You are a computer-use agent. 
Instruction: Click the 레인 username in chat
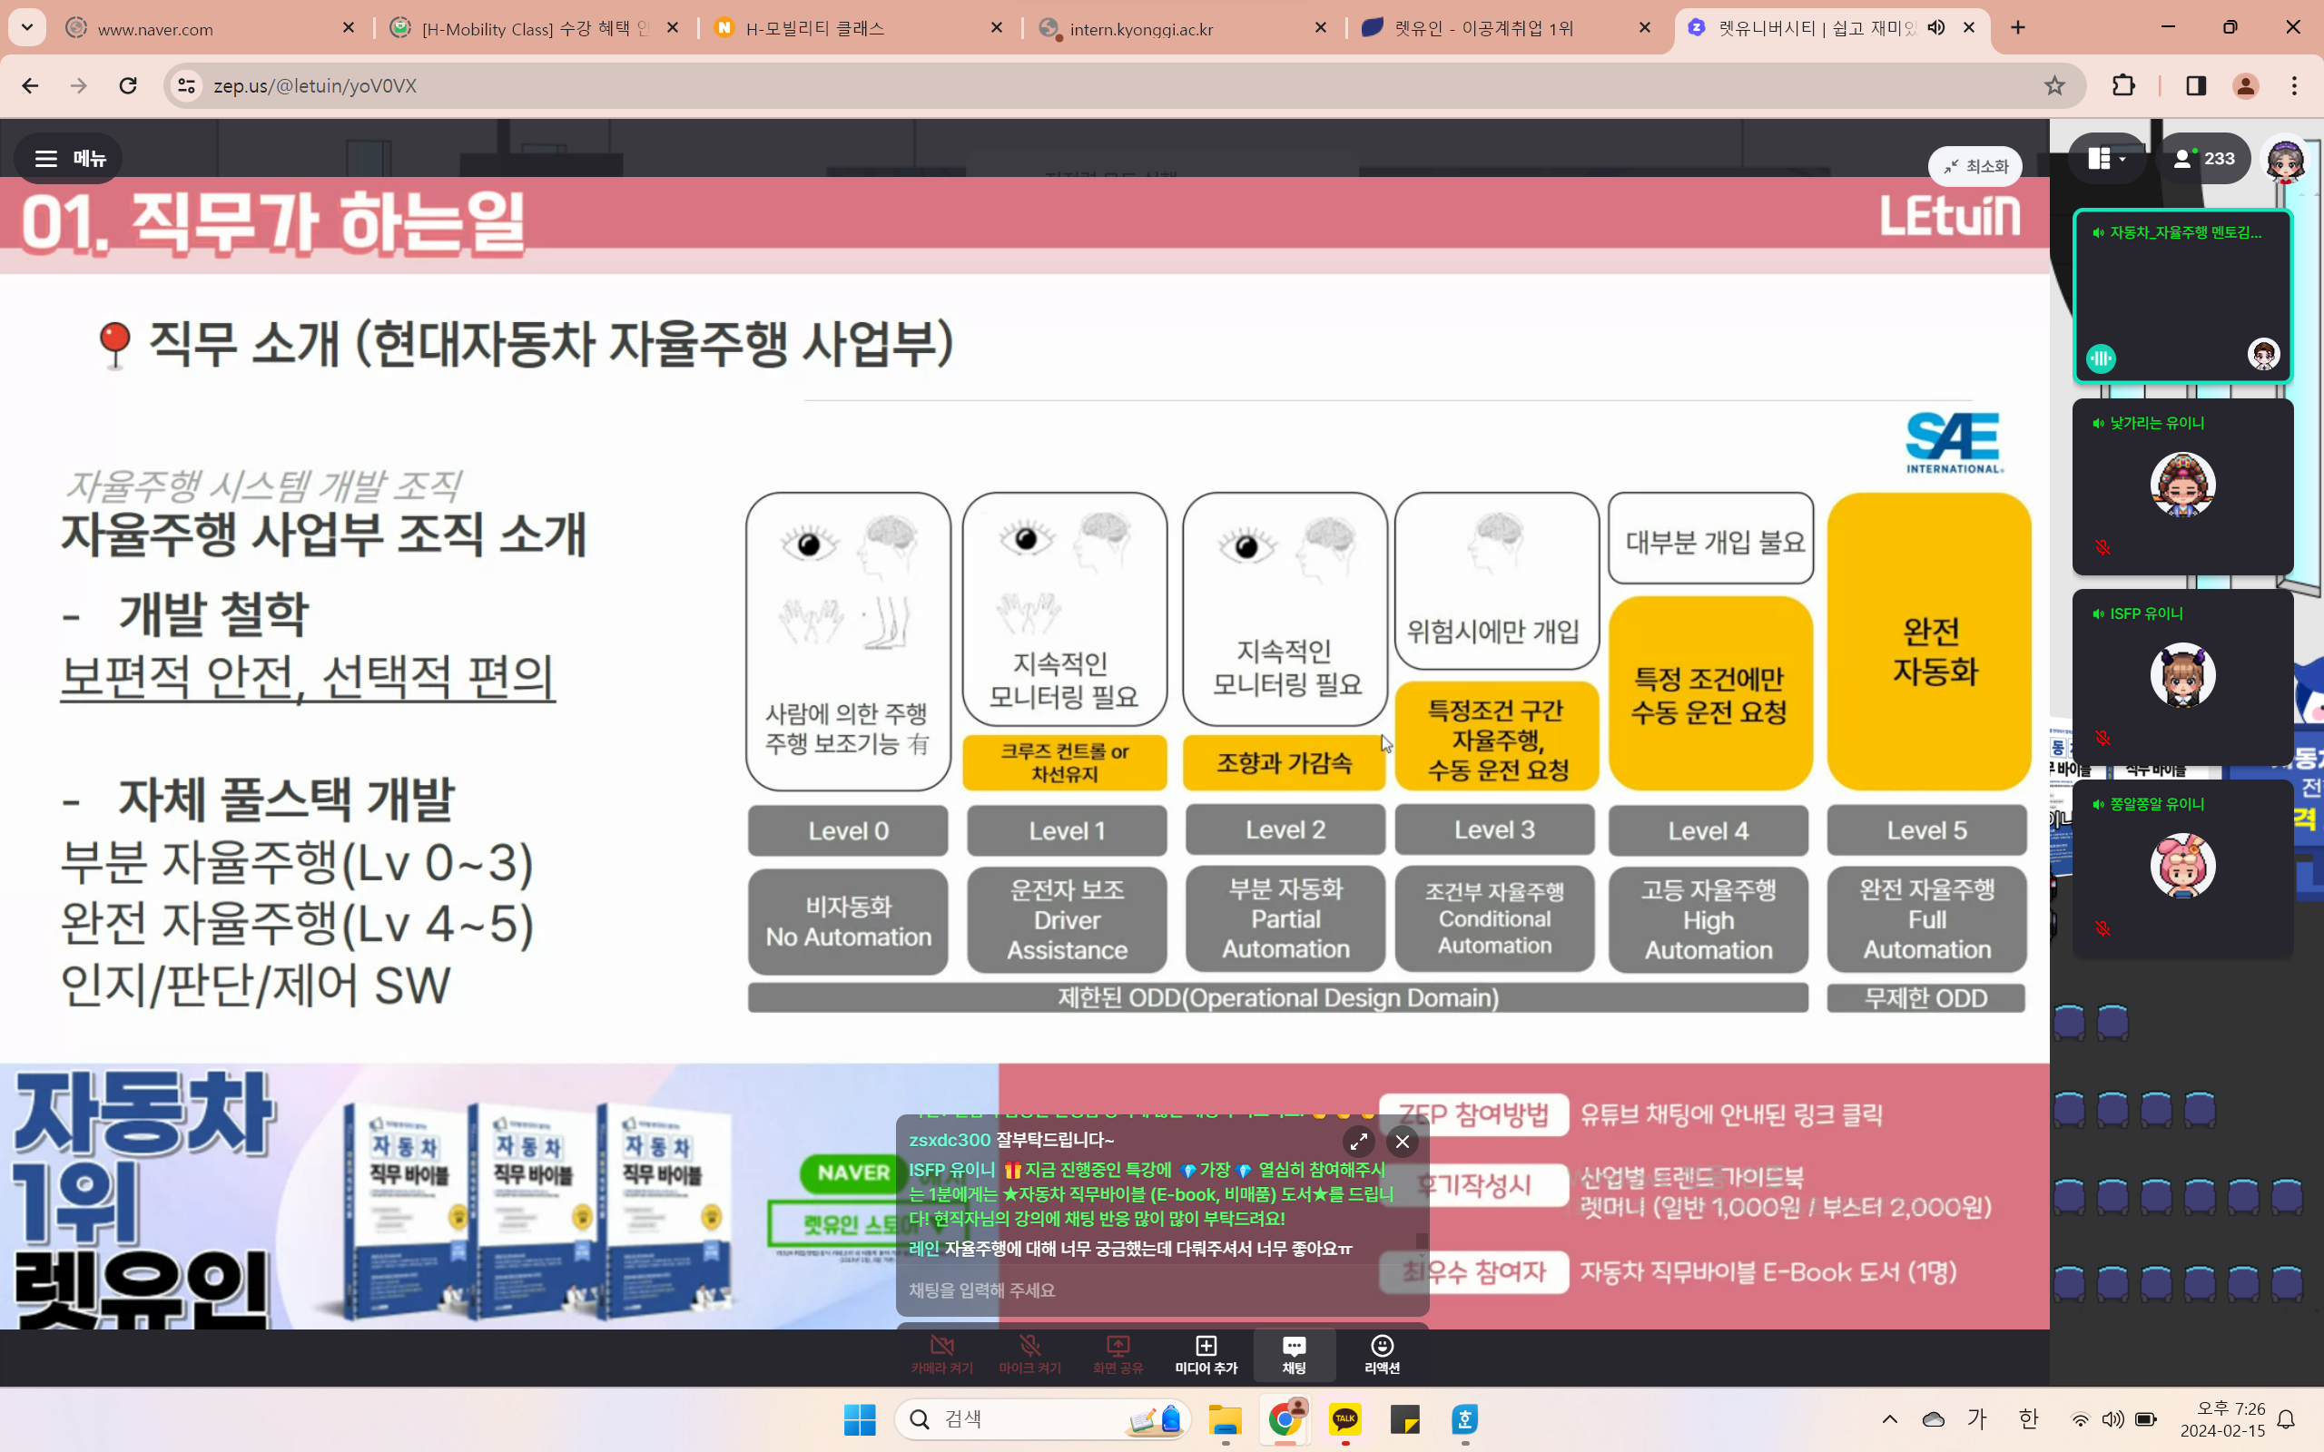pos(924,1249)
